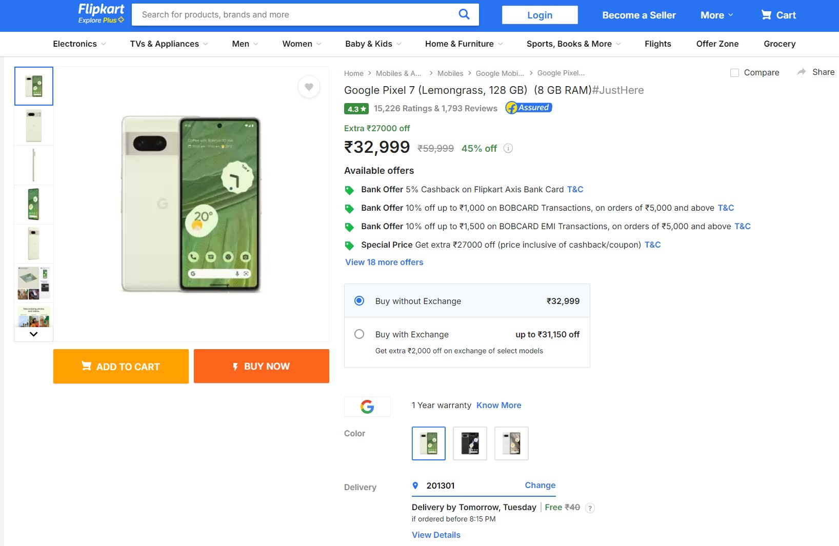The width and height of the screenshot is (839, 546).
Task: Choose the black color variant swatch
Action: pyautogui.click(x=470, y=443)
